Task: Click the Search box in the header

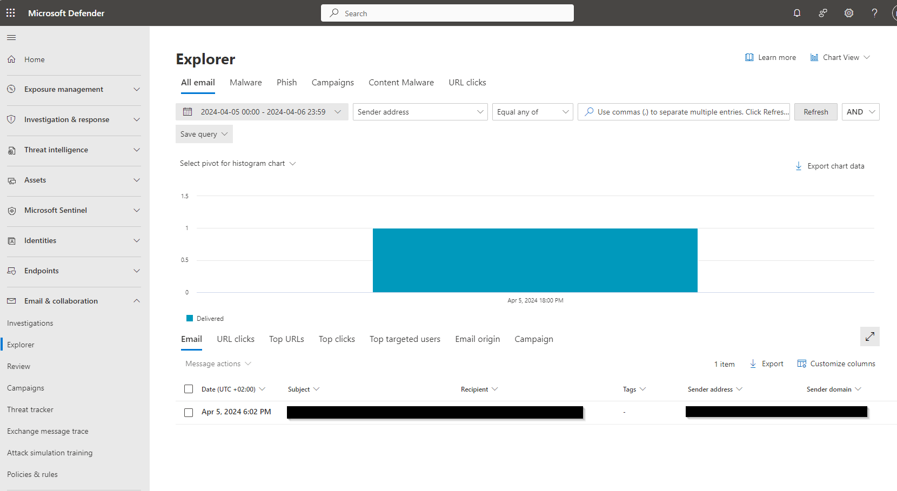Action: tap(447, 13)
